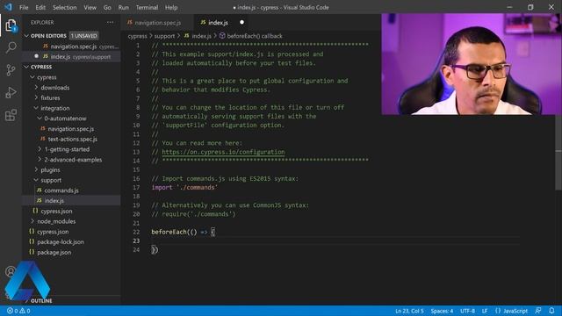This screenshot has width=562, height=316.
Task: Follow the on.cypress.io/configuration link
Action: tap(223, 152)
